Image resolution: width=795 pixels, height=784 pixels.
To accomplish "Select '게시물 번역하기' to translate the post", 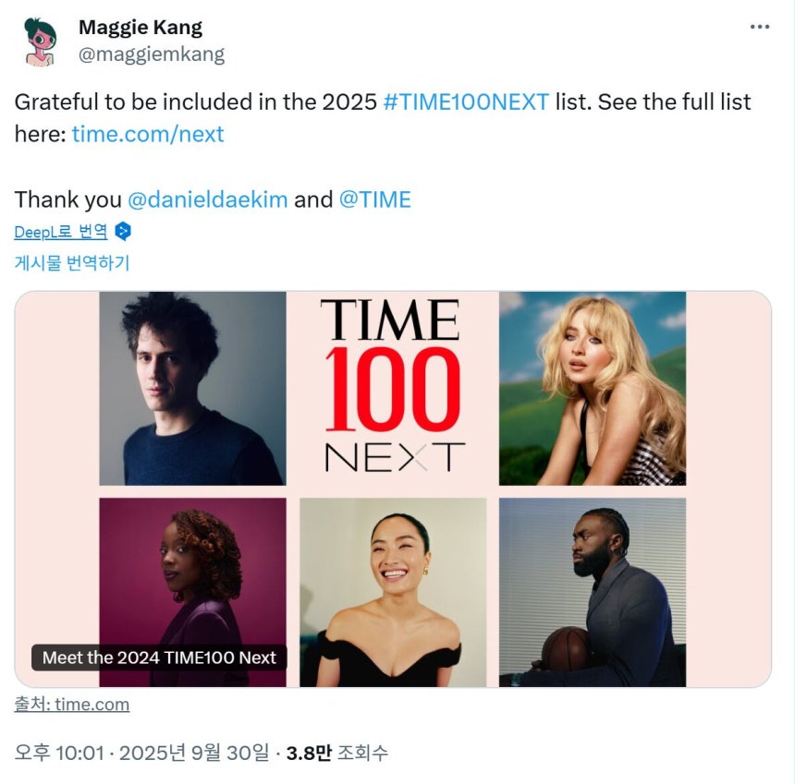I will pyautogui.click(x=72, y=262).
